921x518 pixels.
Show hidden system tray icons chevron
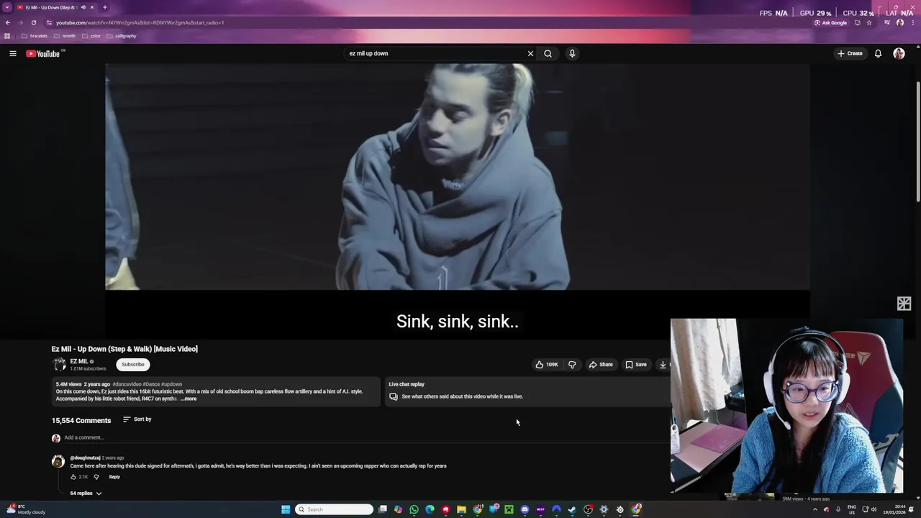point(815,509)
